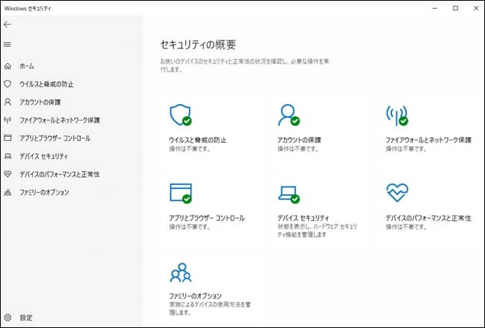Click the large shield virus protection icon
The image size is (485, 328).
pos(181,115)
